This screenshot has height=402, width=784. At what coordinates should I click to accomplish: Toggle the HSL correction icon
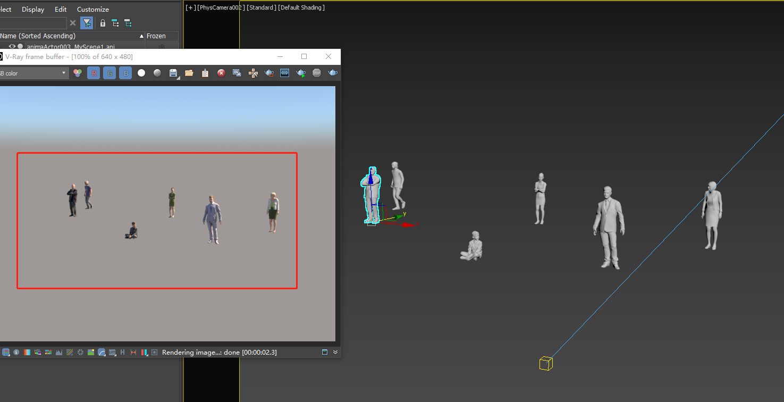point(38,352)
